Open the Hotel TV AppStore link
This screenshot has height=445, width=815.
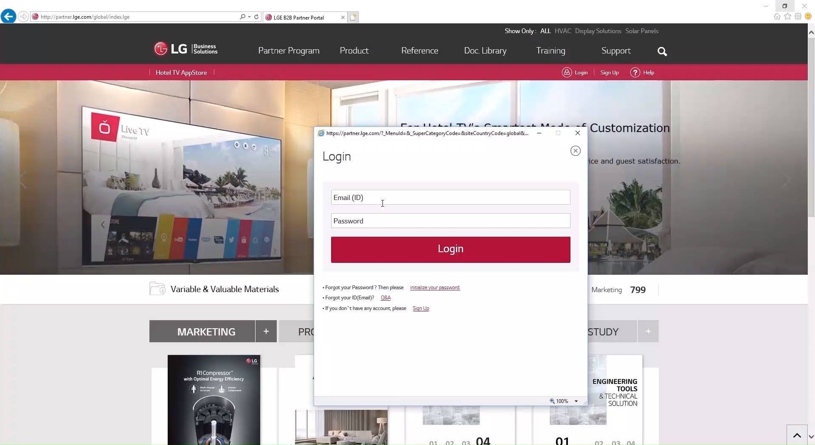click(x=181, y=73)
